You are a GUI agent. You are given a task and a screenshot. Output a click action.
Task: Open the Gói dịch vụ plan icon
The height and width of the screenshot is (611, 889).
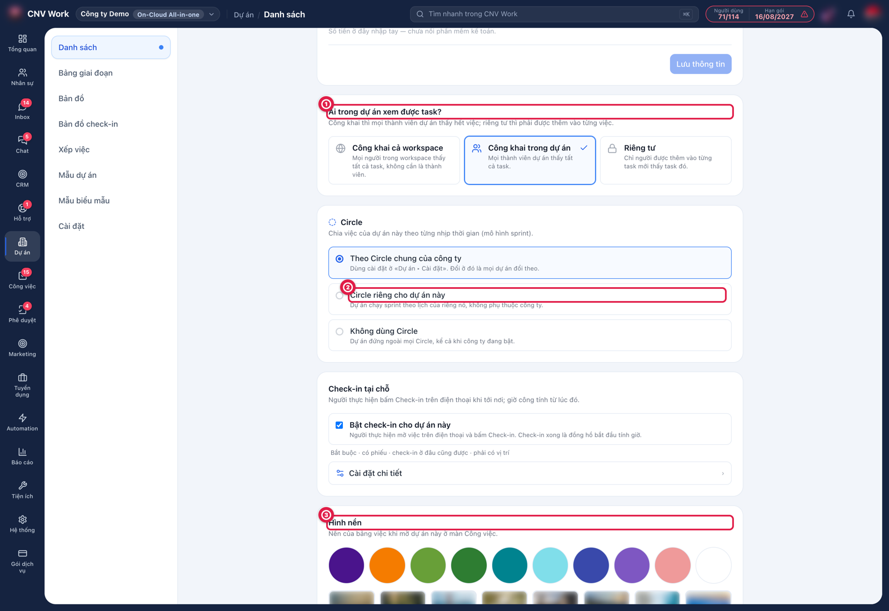[22, 561]
